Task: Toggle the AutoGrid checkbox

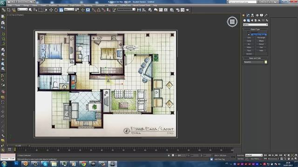Action: click(x=249, y=32)
